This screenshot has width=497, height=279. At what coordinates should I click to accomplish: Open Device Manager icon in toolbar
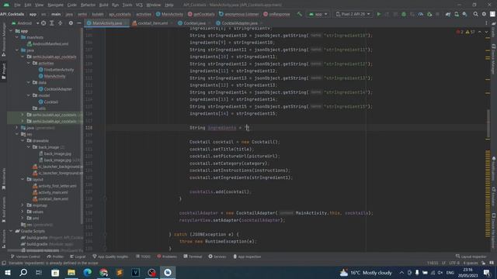(x=457, y=14)
